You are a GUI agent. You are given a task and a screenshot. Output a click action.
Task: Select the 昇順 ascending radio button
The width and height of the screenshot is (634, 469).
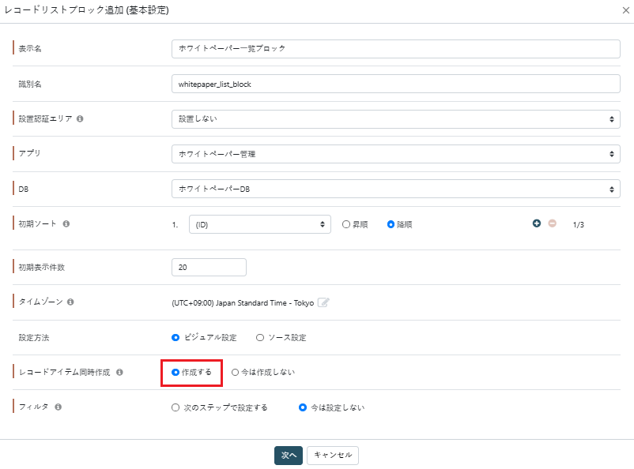tap(346, 224)
